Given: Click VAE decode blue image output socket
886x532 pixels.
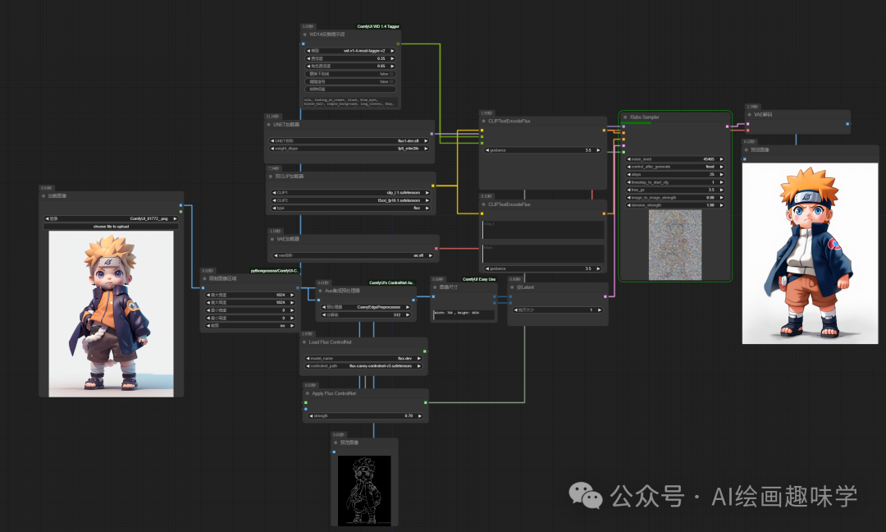Looking at the screenshot, I should (847, 123).
